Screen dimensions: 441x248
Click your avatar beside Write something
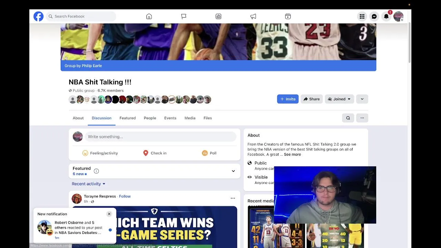pos(78,136)
